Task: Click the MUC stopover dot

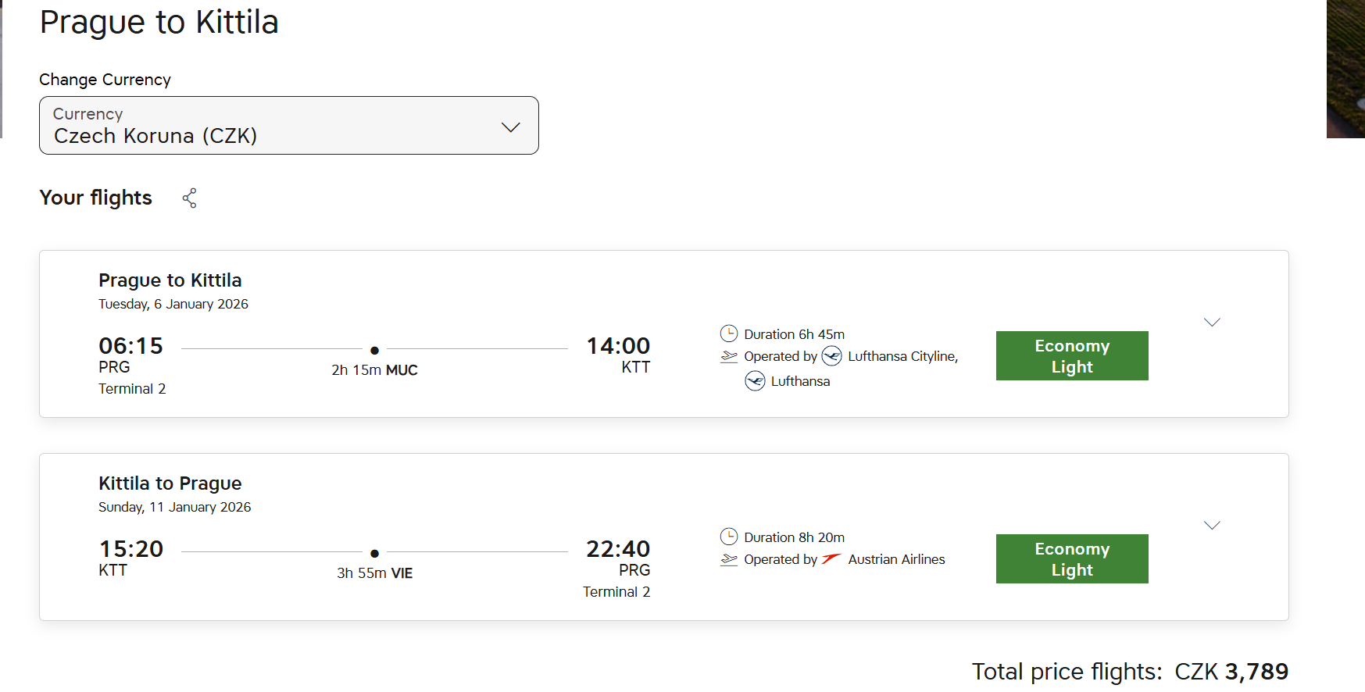Action: 374,351
